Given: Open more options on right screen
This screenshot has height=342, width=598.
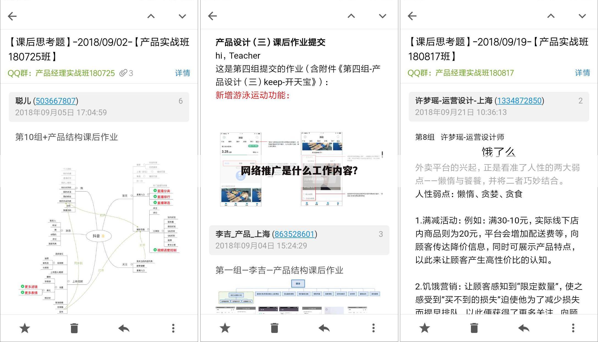Looking at the screenshot, I should pos(573,328).
